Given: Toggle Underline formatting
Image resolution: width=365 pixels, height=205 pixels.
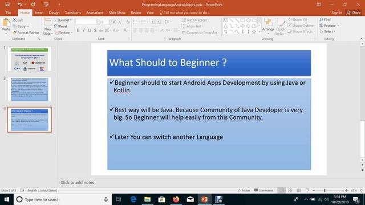Looking at the screenshot, I should [x=90, y=30].
